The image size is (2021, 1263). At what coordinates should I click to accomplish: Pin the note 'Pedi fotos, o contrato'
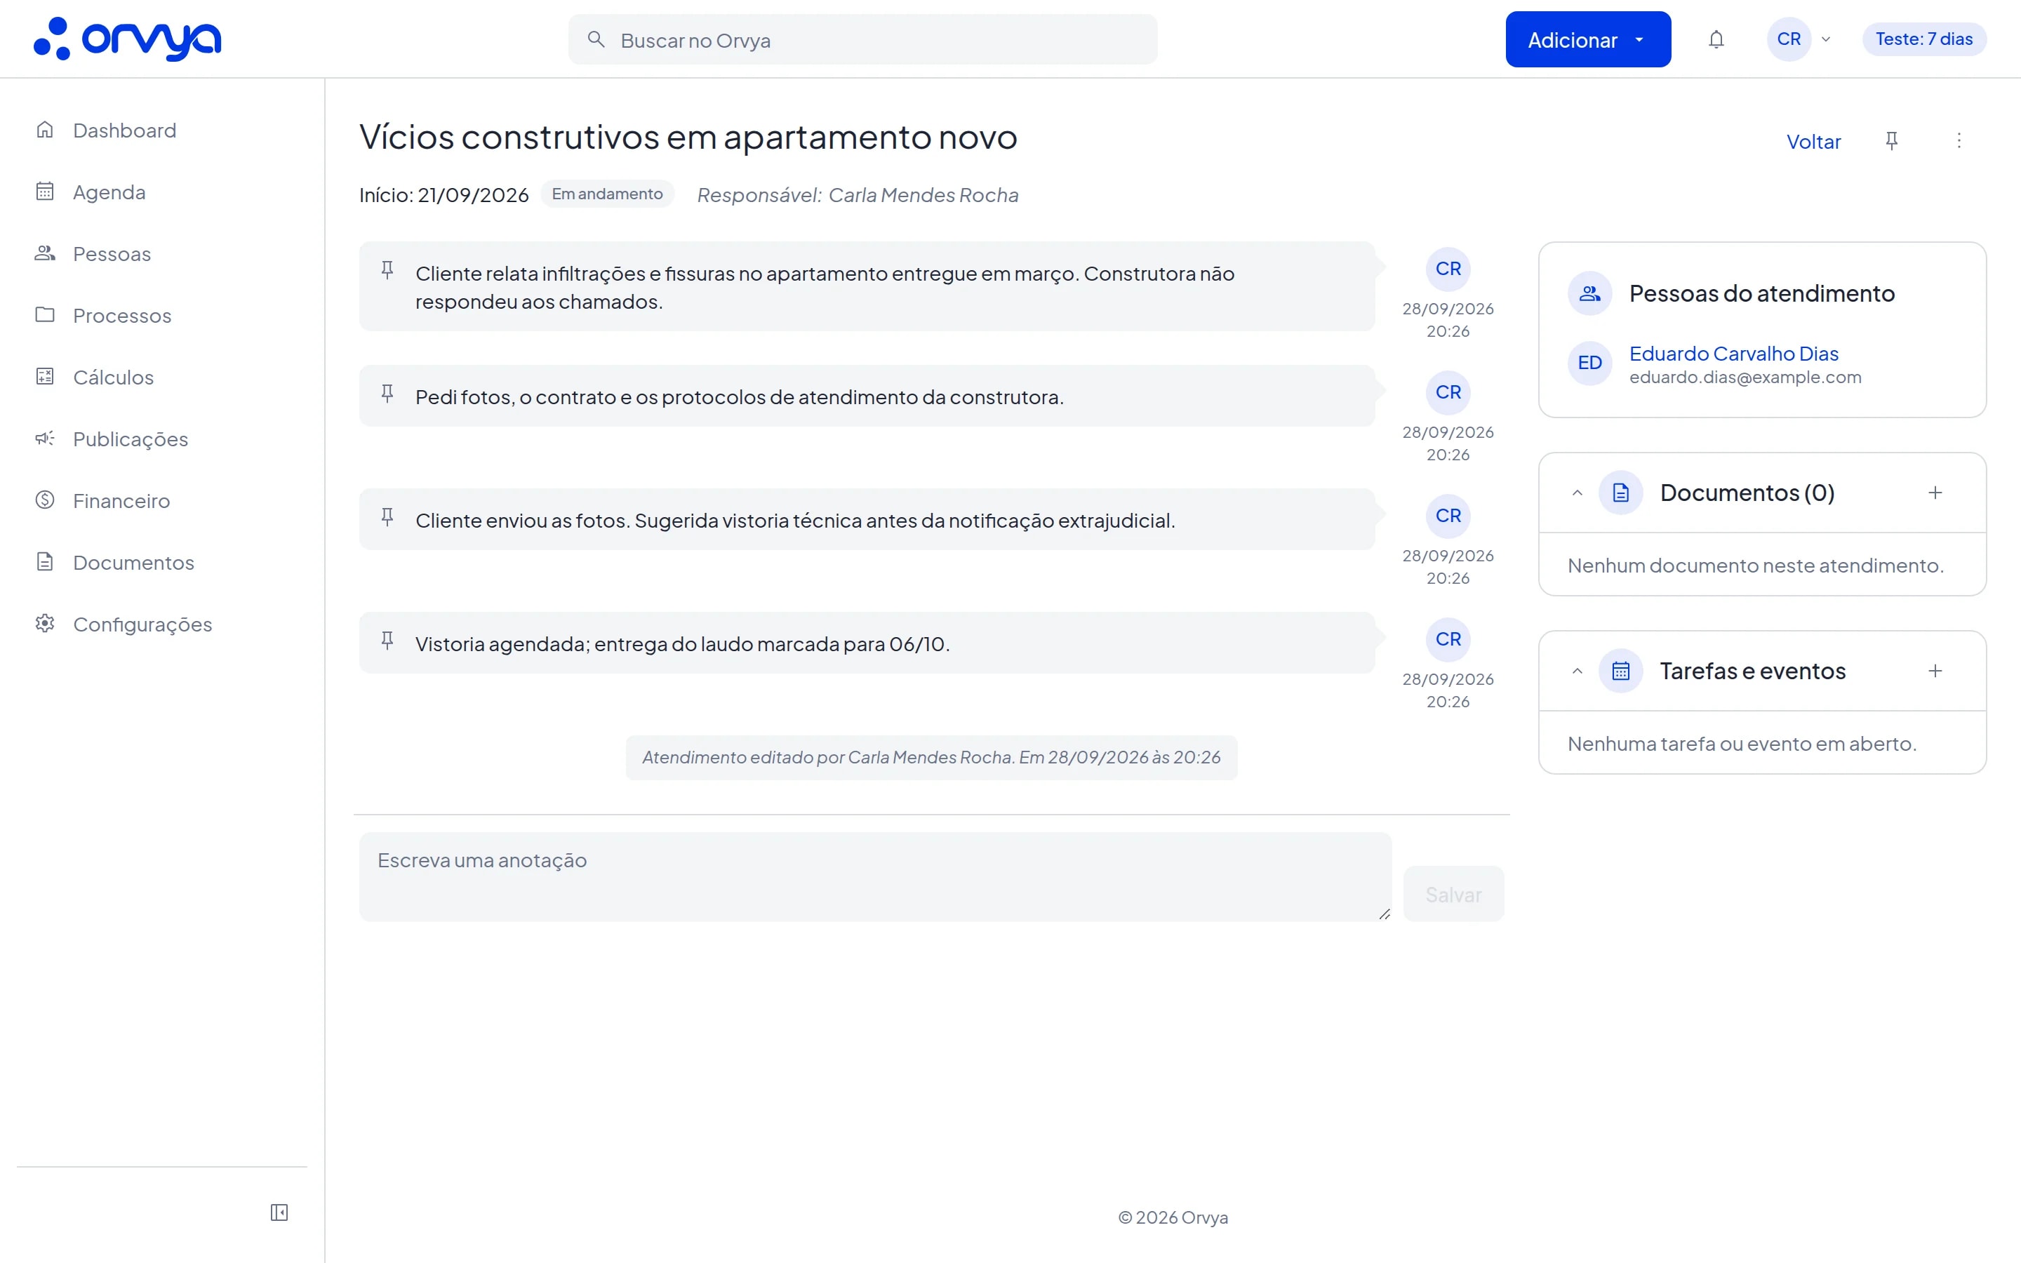pos(387,393)
